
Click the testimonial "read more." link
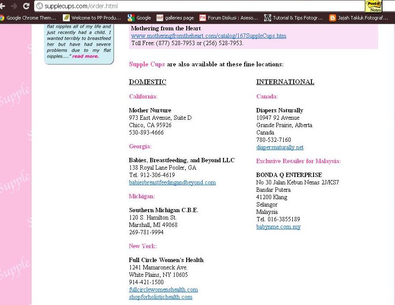[85, 56]
